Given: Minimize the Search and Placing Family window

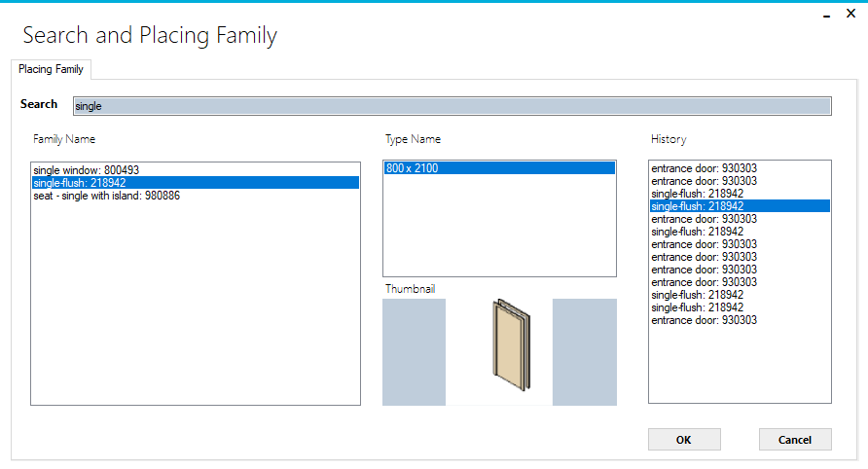Looking at the screenshot, I should [x=825, y=17].
